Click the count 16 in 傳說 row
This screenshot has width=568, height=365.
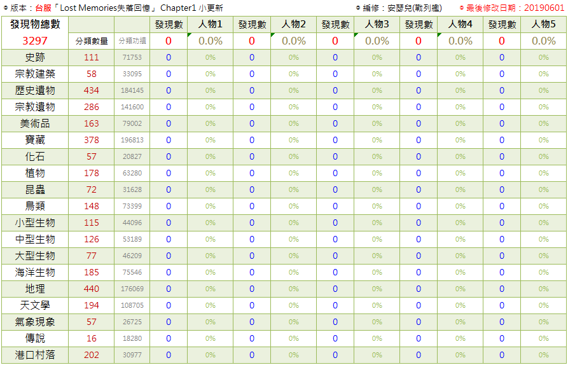pos(92,338)
